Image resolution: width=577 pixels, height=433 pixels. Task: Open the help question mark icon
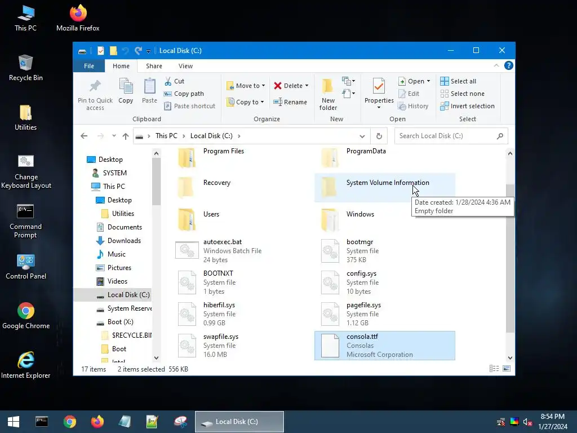509,65
